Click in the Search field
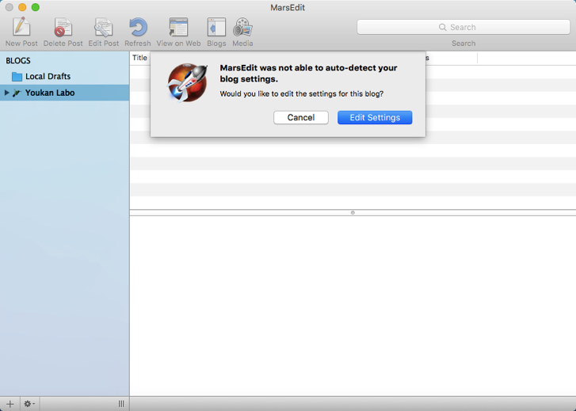576x411 pixels. pyautogui.click(x=463, y=27)
